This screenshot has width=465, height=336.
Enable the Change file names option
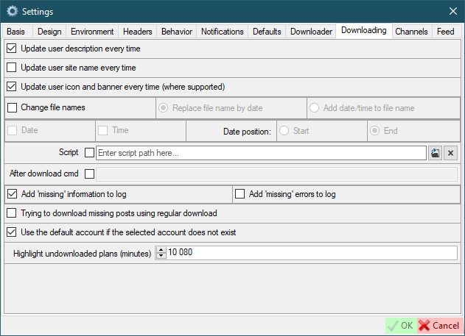pos(12,107)
